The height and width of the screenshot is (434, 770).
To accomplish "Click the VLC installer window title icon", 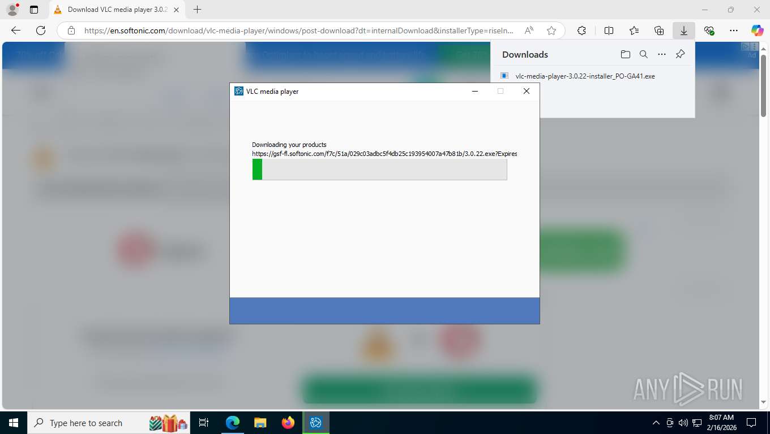I will point(239,91).
